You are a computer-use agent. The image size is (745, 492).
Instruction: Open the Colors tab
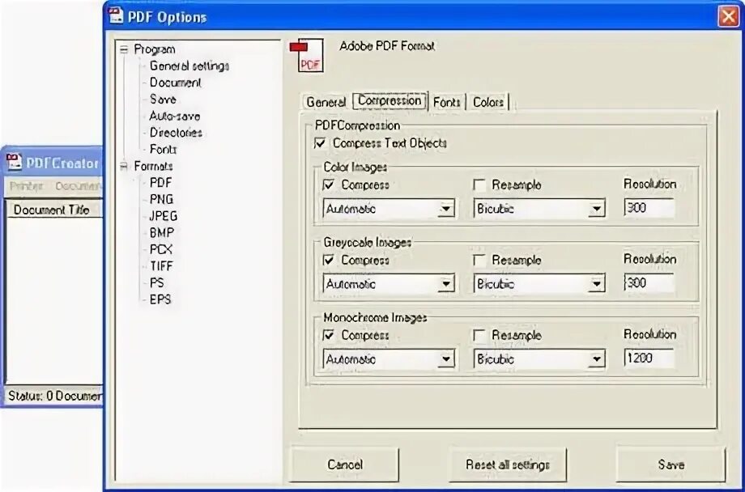[488, 102]
